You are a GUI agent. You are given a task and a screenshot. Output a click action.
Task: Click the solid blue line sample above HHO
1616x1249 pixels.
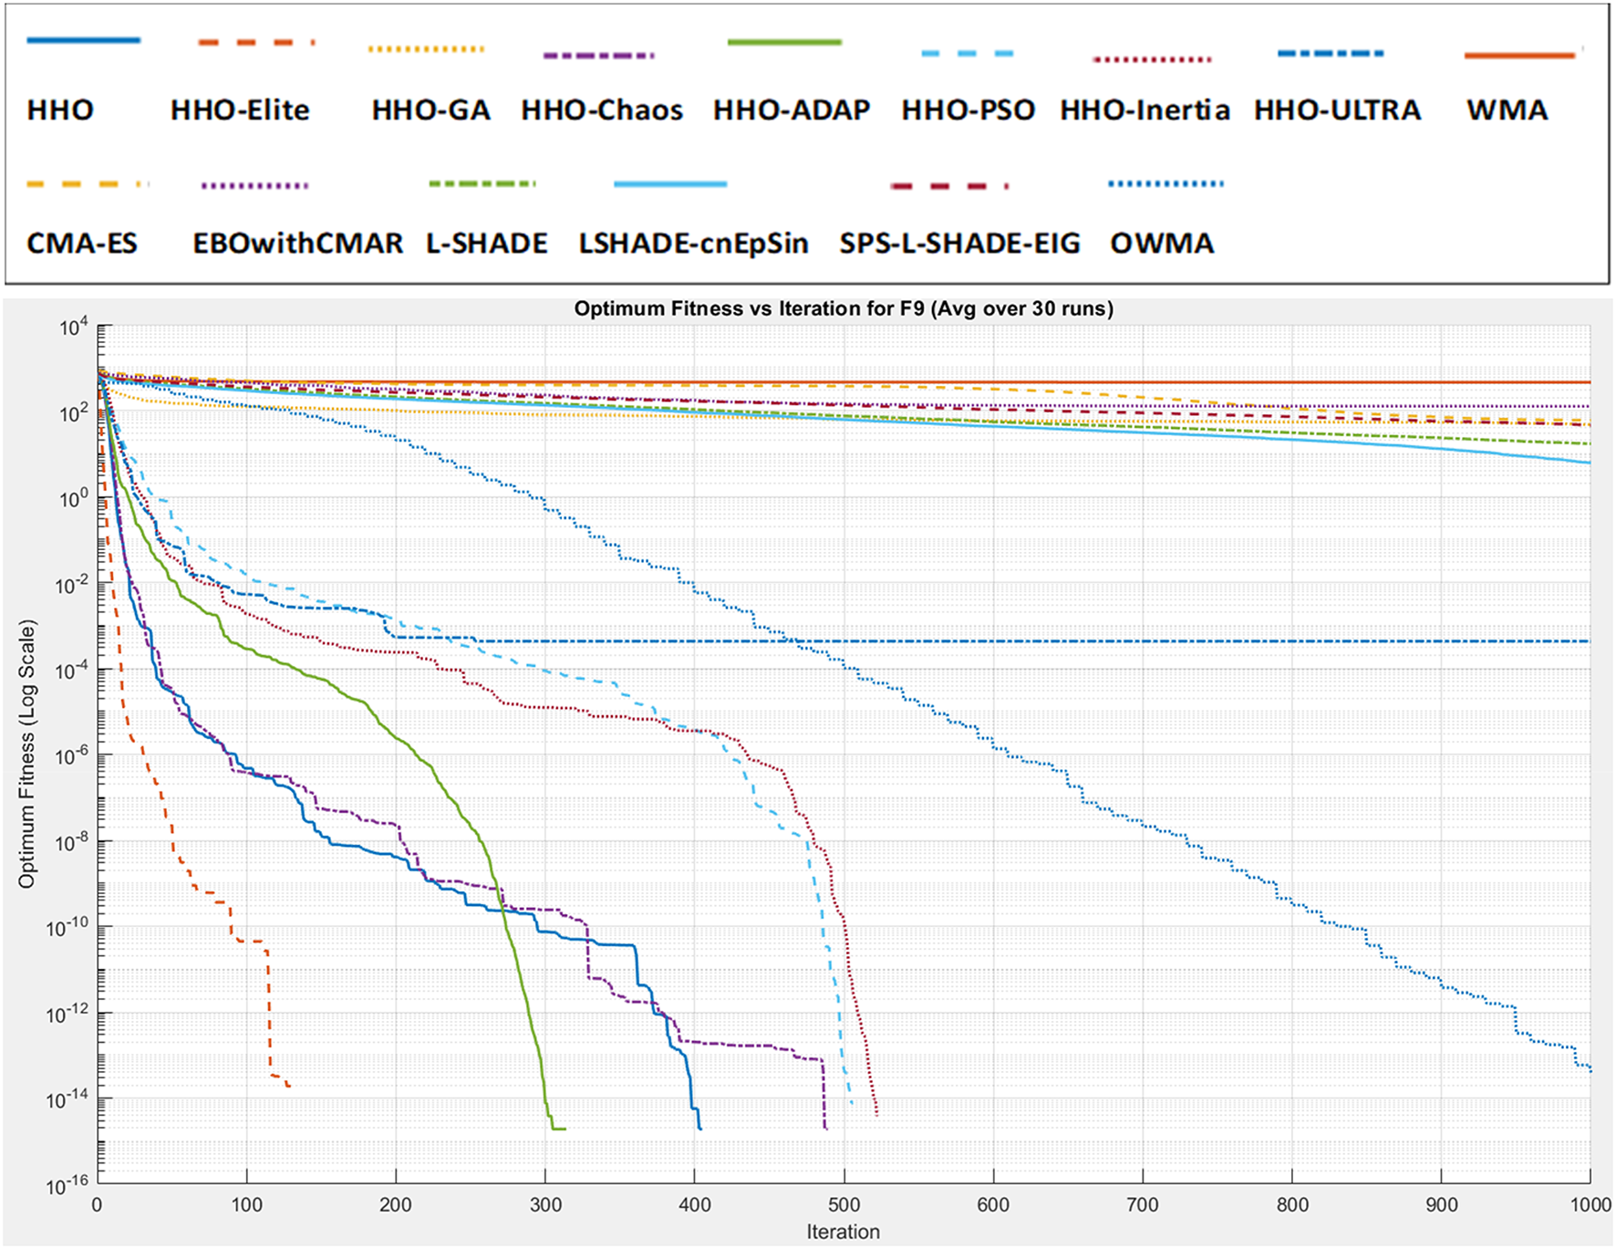tap(83, 40)
